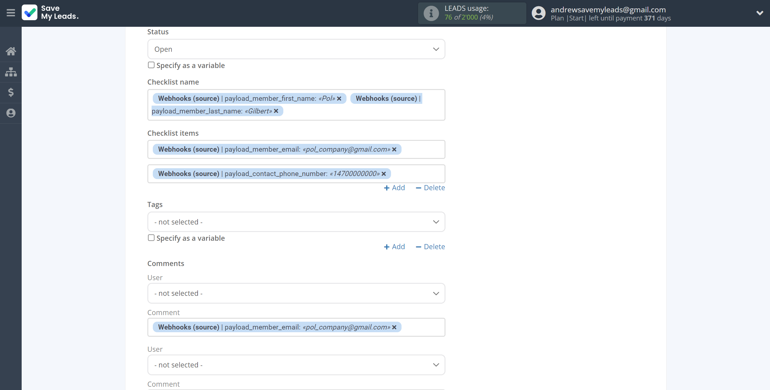This screenshot has height=390, width=770.
Task: Click the user avatar icon in header
Action: click(538, 13)
